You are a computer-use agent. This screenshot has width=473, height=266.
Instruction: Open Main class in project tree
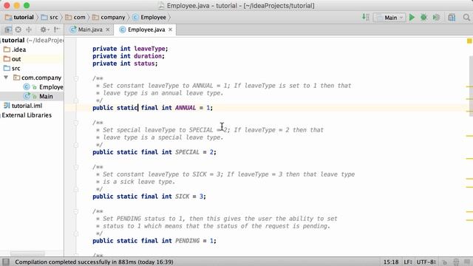[38, 96]
